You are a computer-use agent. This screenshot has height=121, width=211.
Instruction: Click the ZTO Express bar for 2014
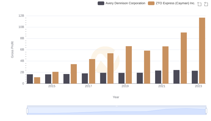pyautogui.click(x=37, y=80)
